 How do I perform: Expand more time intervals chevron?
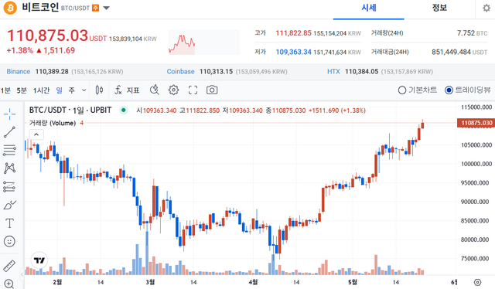pos(84,90)
